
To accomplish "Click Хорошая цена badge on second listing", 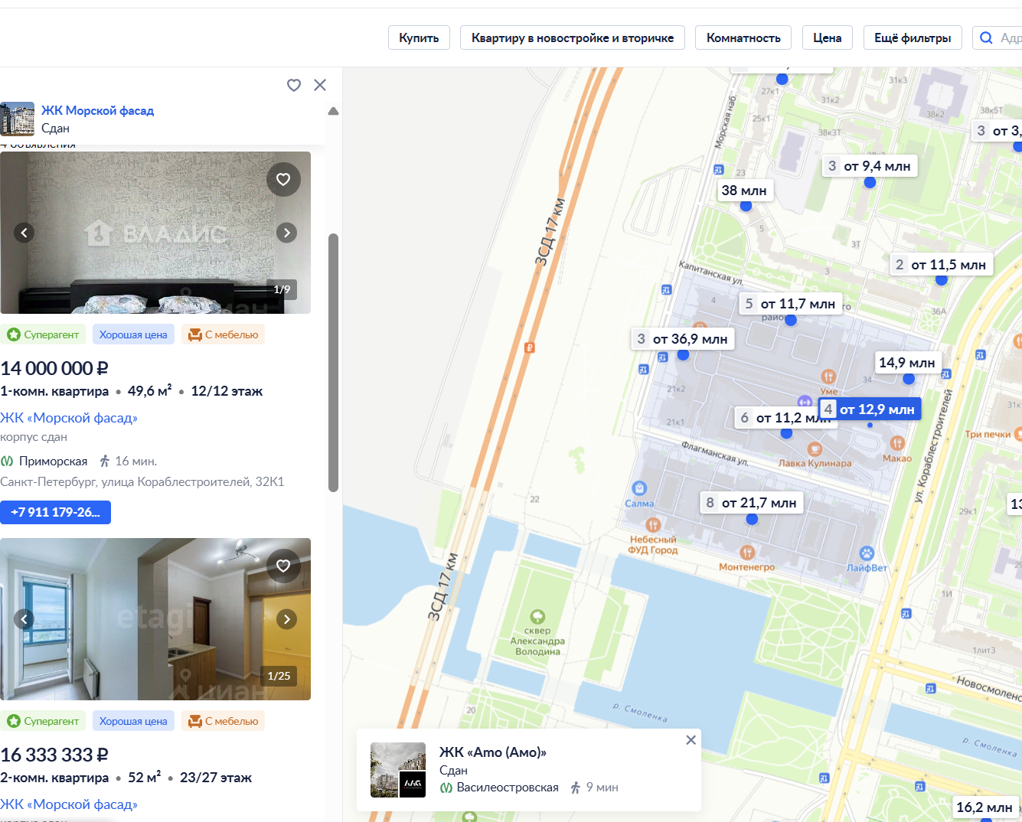I will pos(133,721).
